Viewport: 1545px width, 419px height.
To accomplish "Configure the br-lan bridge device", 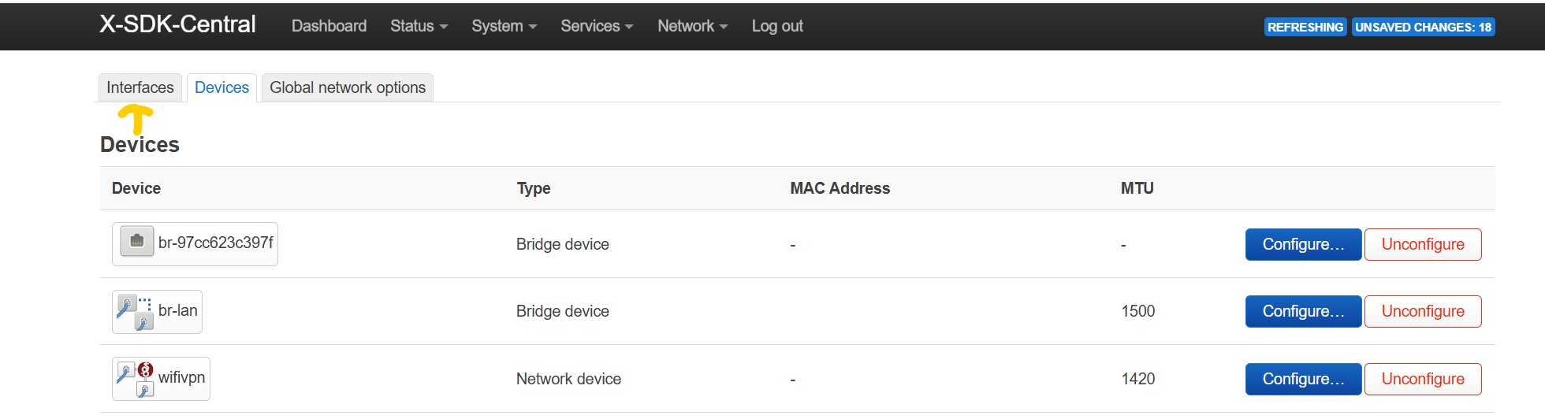I will [x=1303, y=311].
